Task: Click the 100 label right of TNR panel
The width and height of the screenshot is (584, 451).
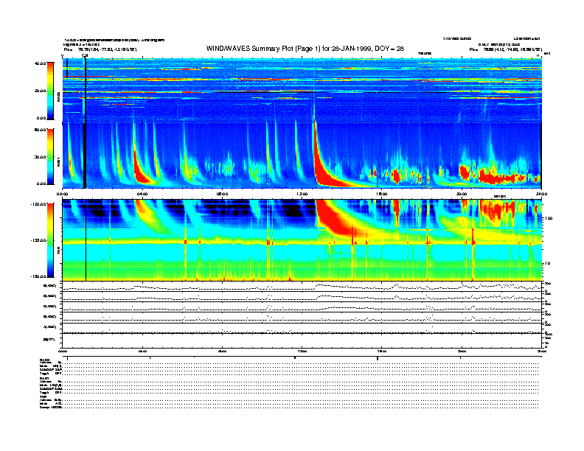Action: (549, 218)
